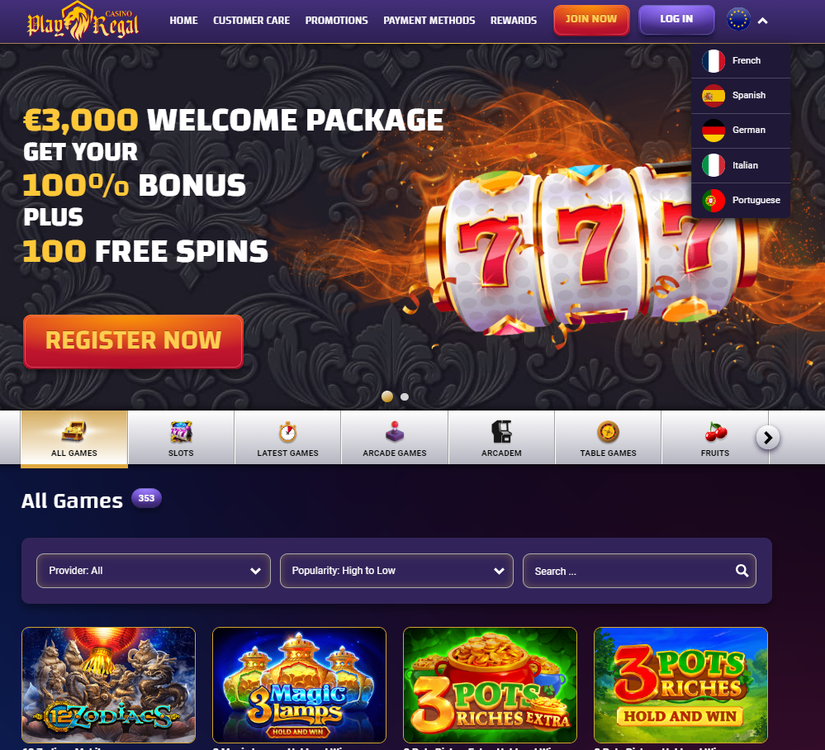The image size is (825, 750).
Task: Click the Play Regal casino logo
Action: (x=83, y=21)
